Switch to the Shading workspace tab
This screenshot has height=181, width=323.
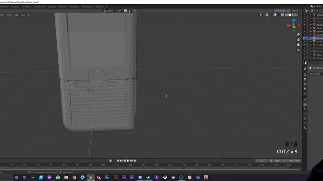pyautogui.click(x=51, y=7)
